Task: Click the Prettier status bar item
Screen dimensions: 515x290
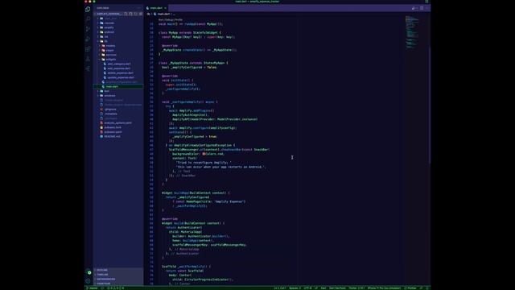Action: [x=410, y=288]
